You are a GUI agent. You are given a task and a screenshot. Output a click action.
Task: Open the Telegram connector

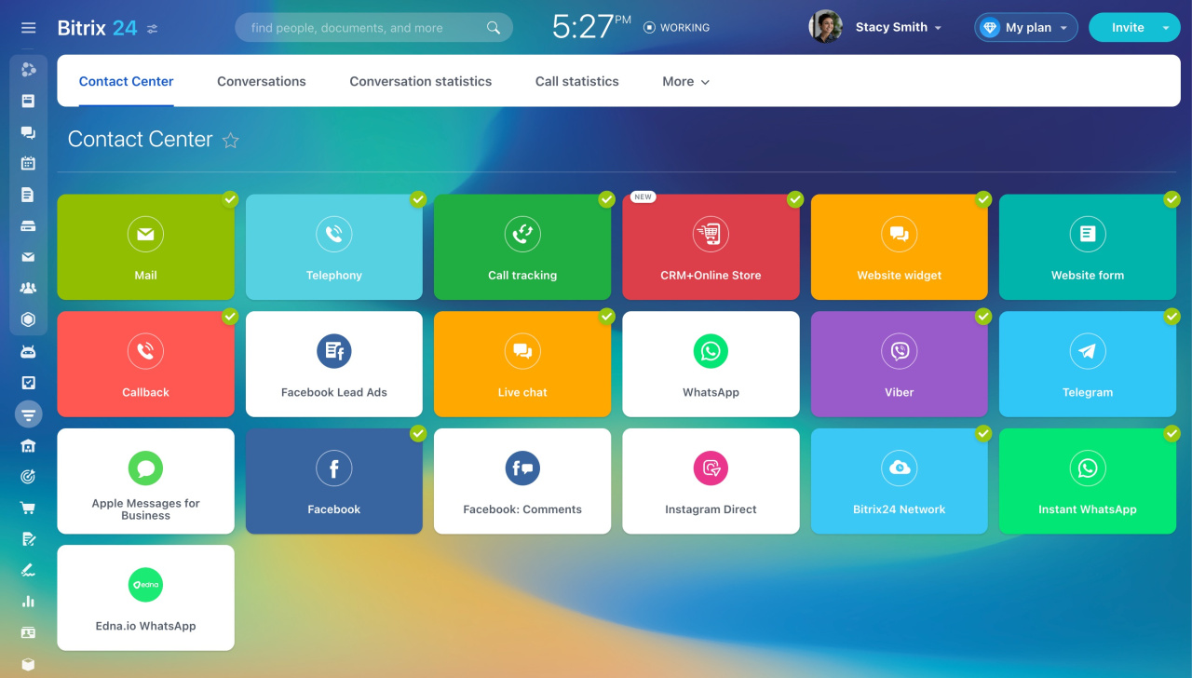[x=1087, y=363]
